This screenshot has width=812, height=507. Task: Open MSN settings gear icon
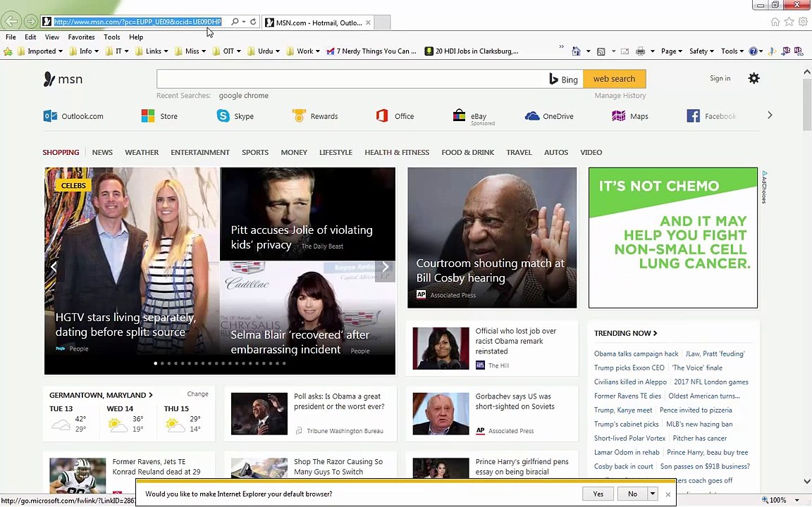tap(754, 78)
